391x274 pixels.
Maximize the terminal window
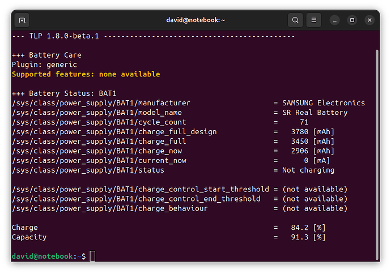tap(352, 20)
